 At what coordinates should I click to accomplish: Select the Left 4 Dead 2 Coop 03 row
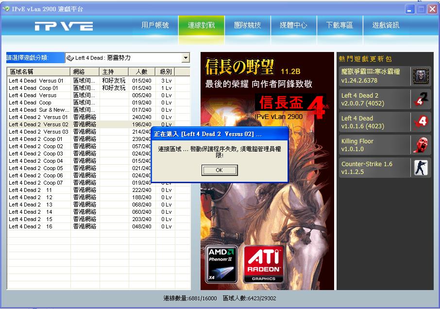[x=80, y=154]
